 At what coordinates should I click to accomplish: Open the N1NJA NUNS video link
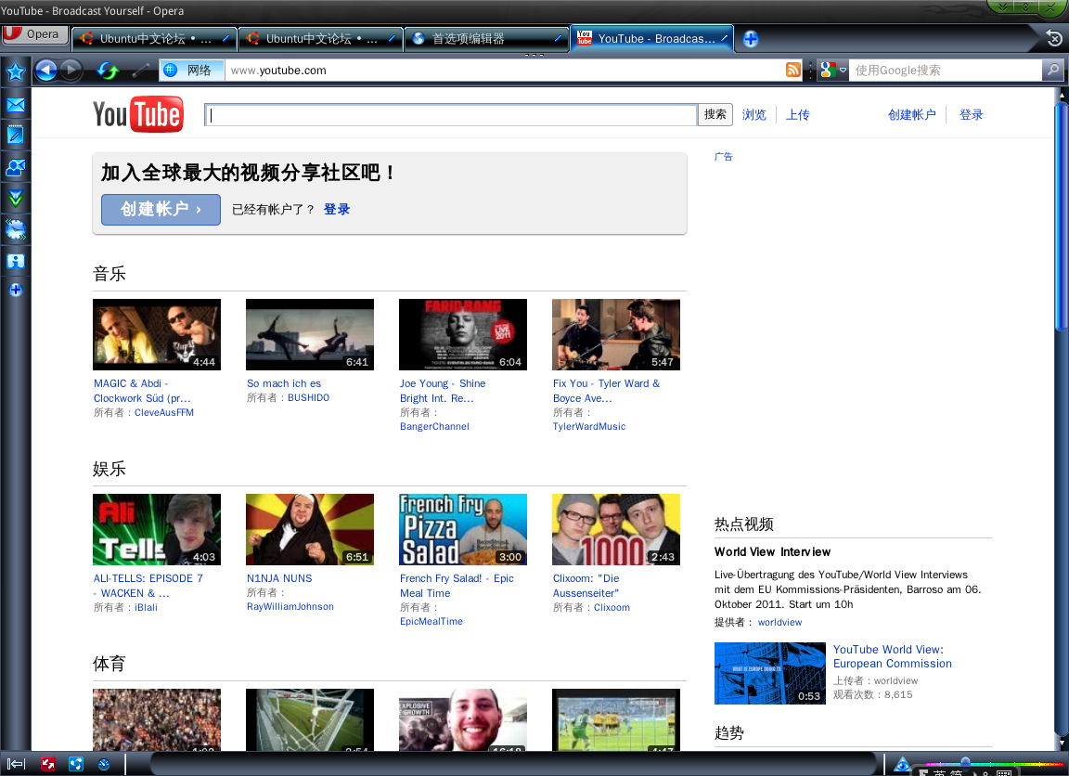click(279, 578)
